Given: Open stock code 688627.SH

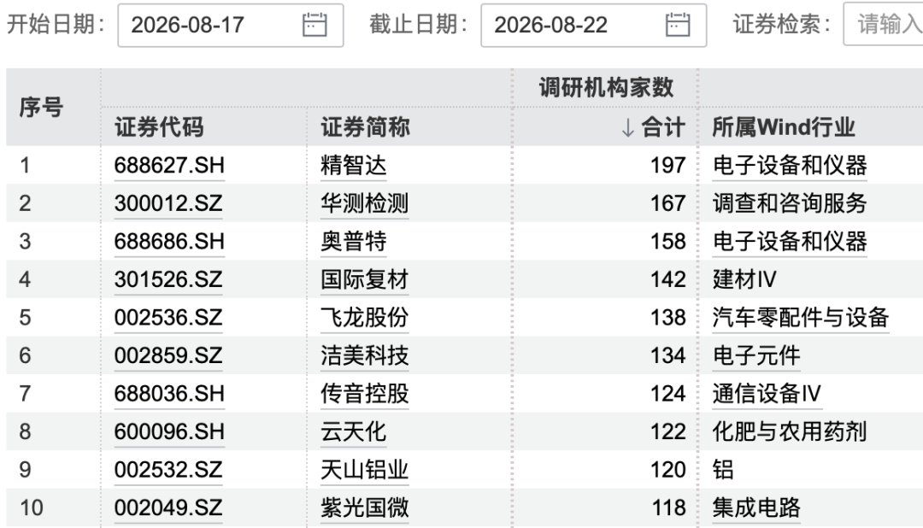Looking at the screenshot, I should (x=169, y=166).
